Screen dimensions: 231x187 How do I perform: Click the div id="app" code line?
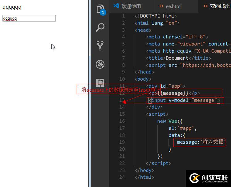coord(166,86)
